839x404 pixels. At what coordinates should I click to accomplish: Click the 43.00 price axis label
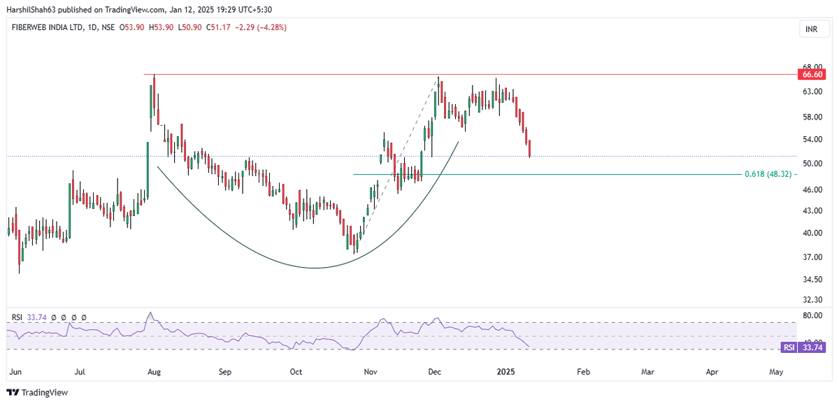coord(812,210)
